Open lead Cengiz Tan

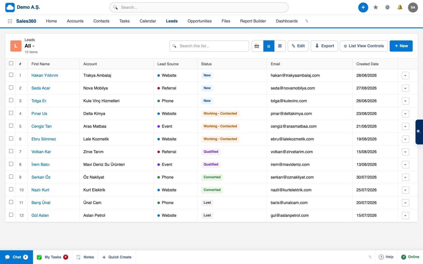coord(42,126)
